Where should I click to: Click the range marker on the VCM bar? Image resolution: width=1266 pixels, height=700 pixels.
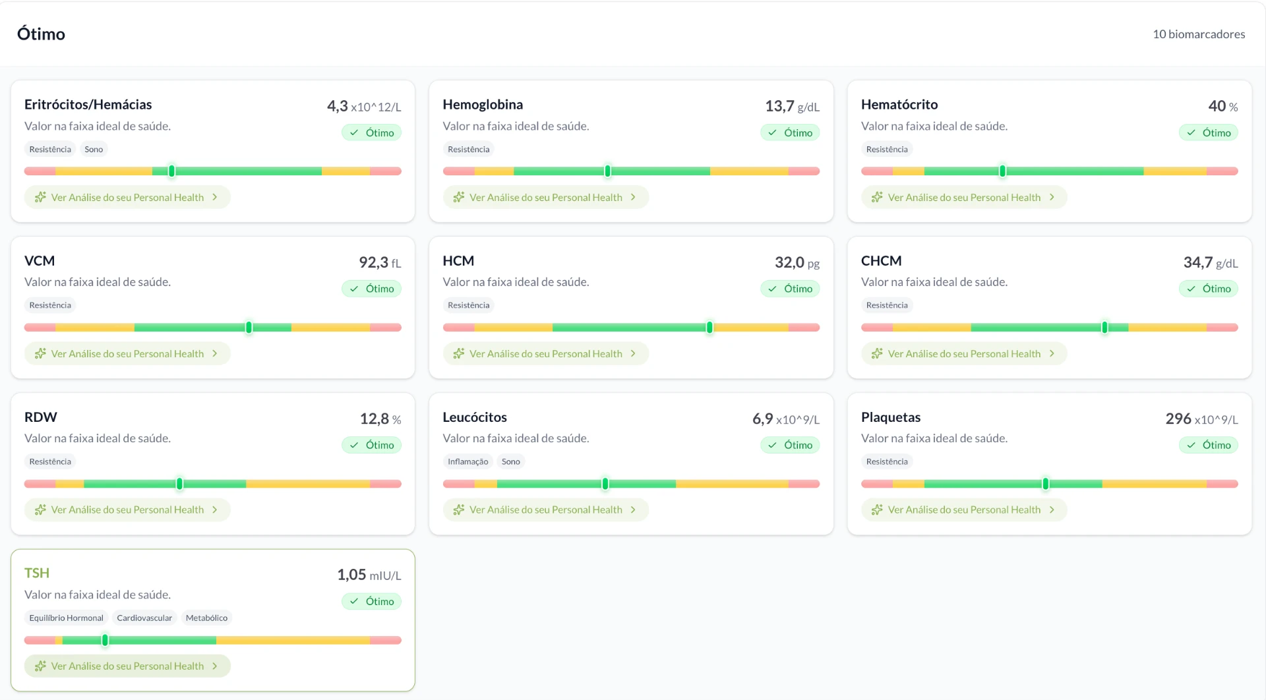pyautogui.click(x=249, y=328)
